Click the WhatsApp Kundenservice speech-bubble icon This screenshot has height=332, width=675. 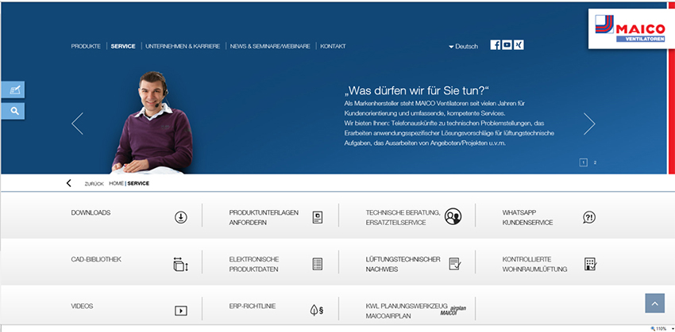[589, 217]
